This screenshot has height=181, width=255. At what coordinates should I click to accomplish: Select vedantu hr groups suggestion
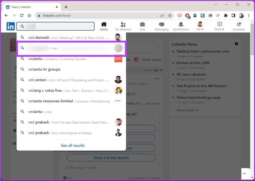[71, 69]
